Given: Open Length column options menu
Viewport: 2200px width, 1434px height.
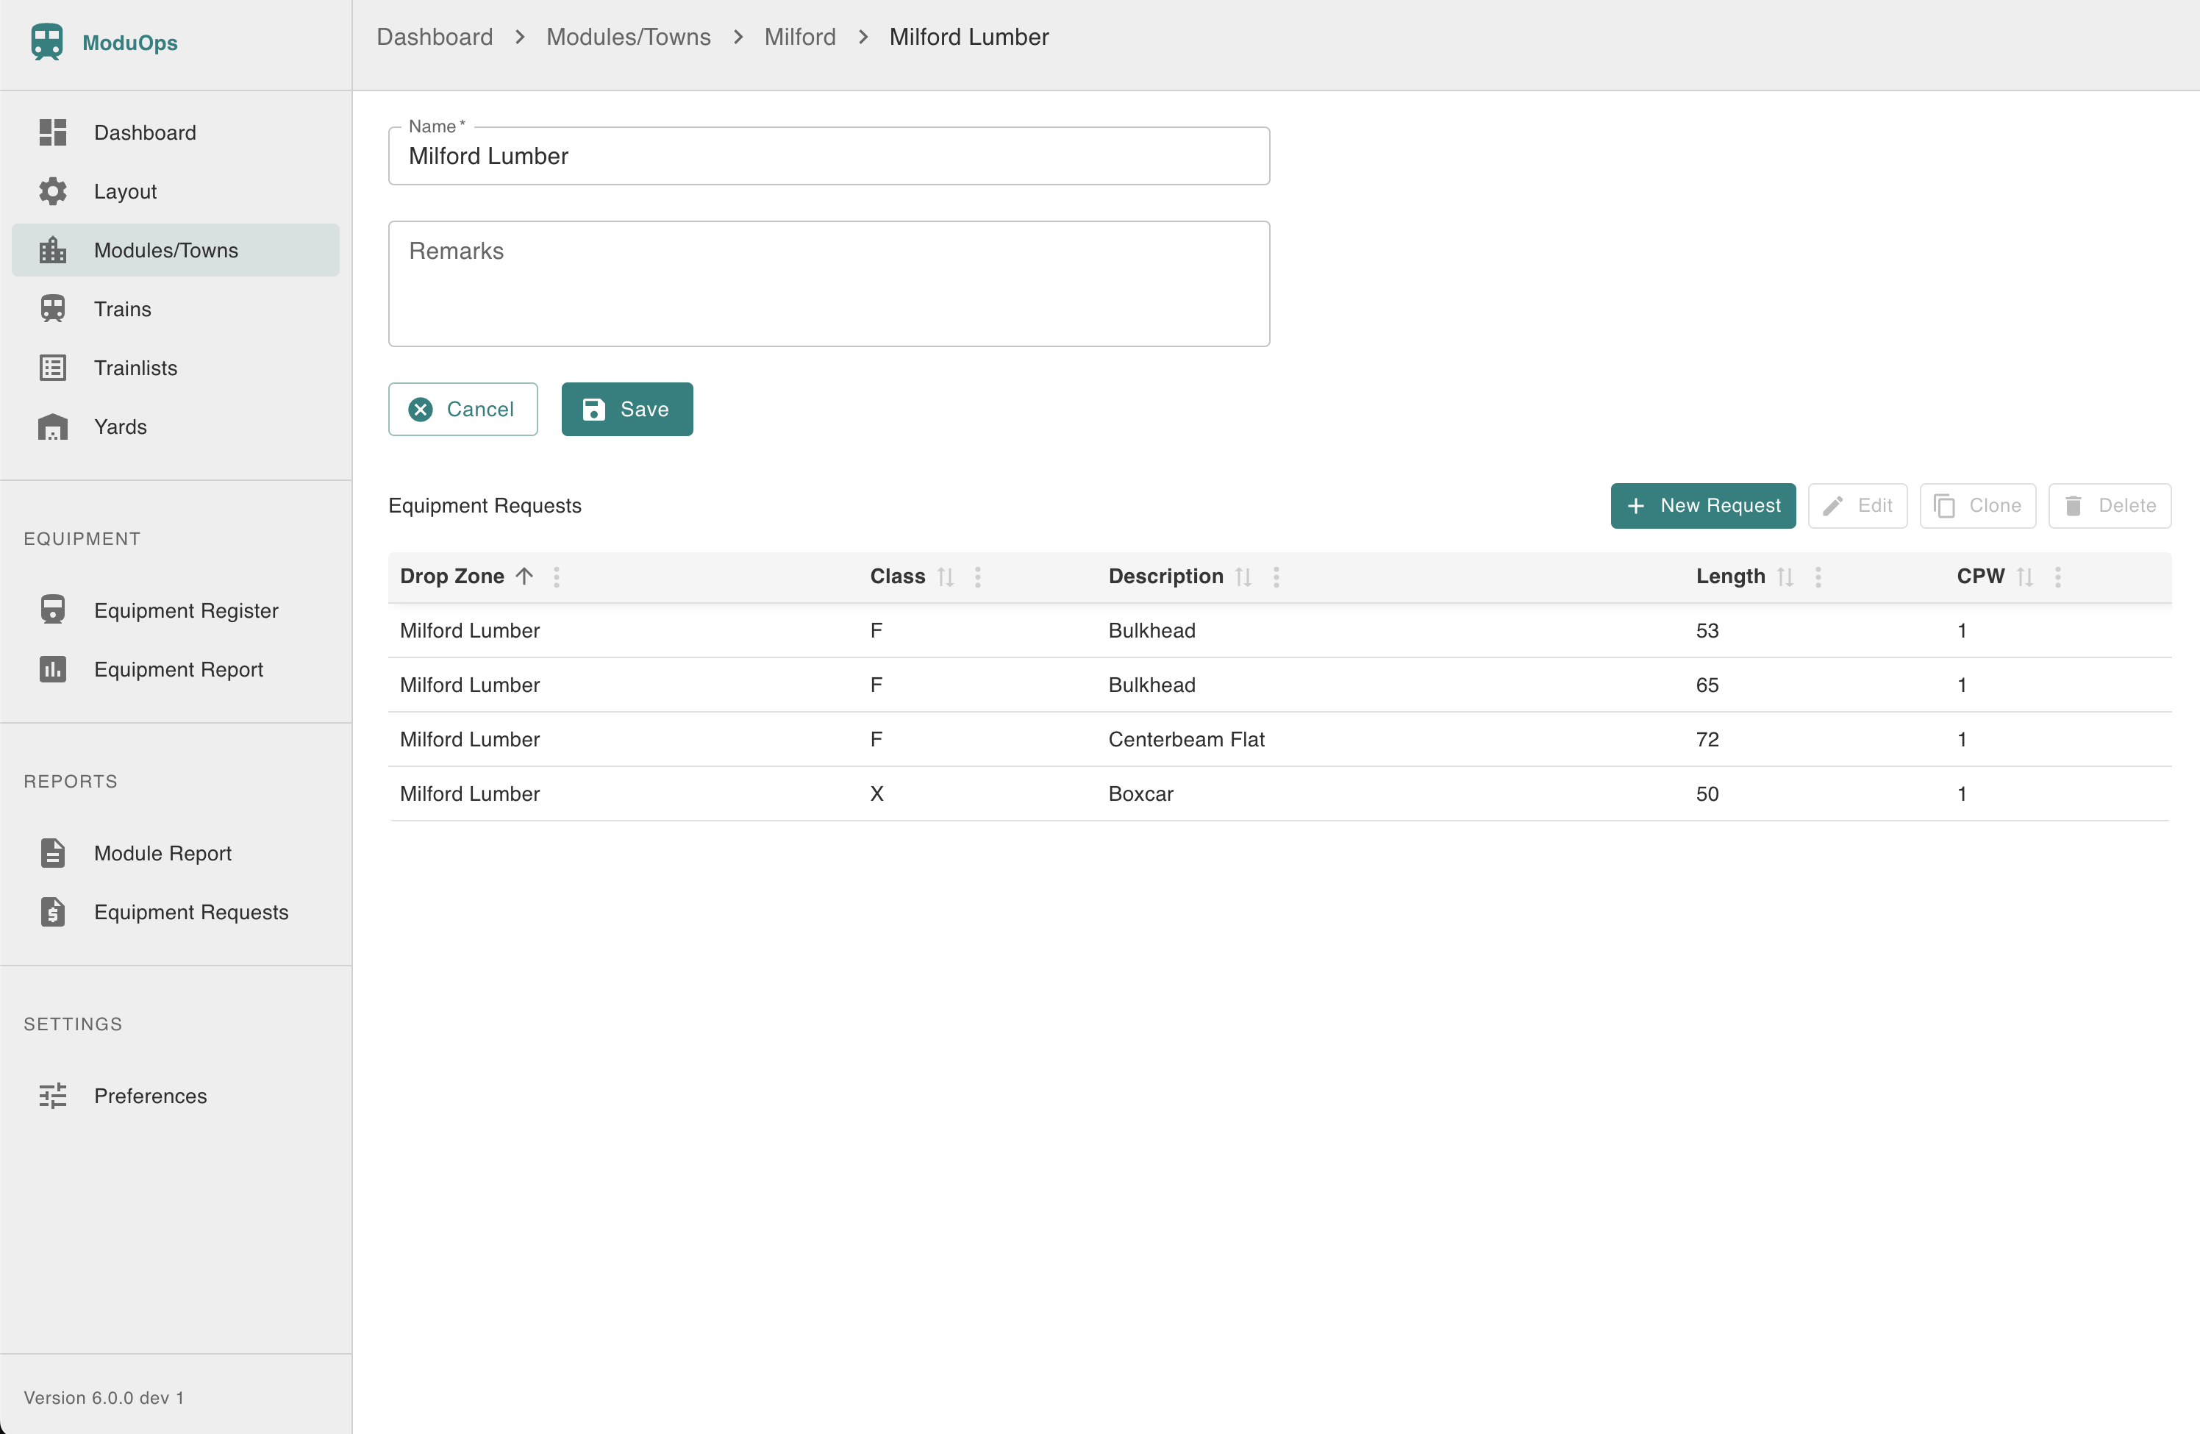Looking at the screenshot, I should (x=1818, y=577).
